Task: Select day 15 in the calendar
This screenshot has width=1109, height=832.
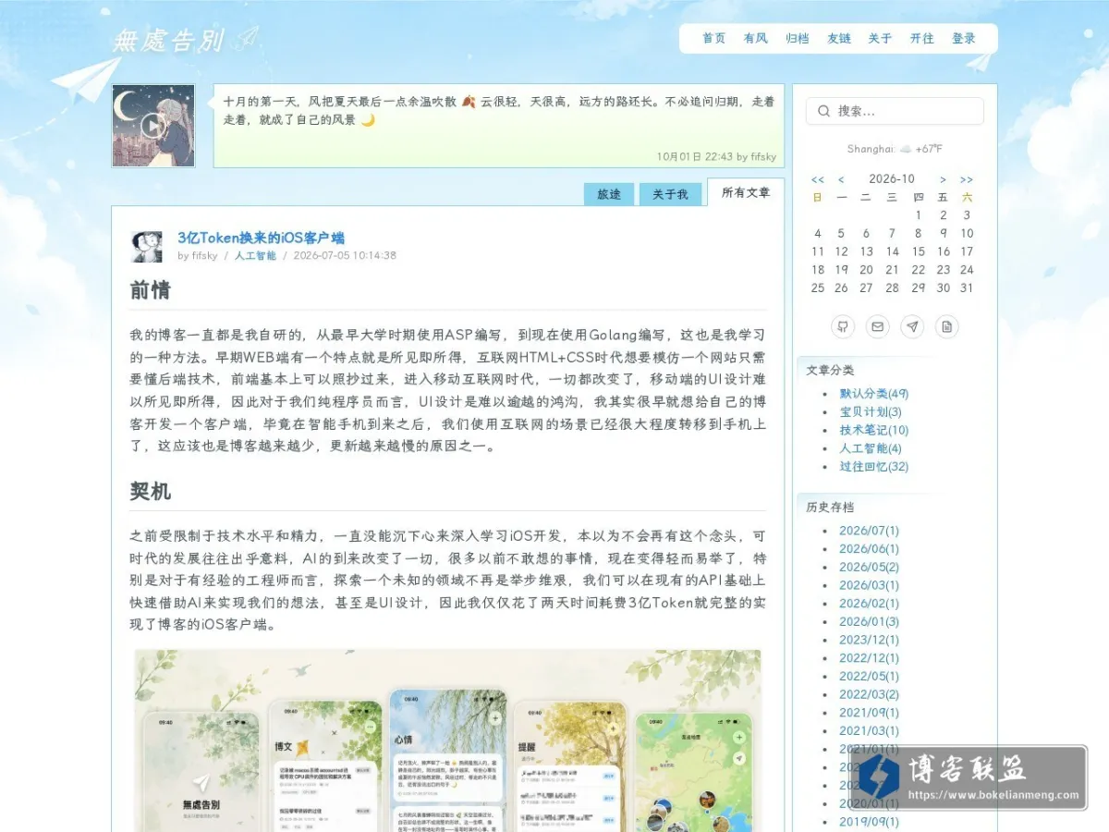Action: [918, 251]
